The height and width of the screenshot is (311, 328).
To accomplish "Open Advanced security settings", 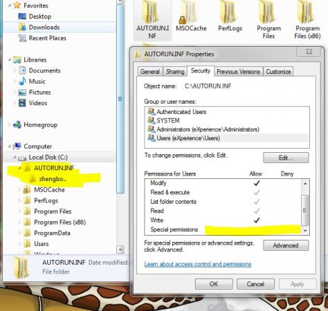I will (286, 245).
